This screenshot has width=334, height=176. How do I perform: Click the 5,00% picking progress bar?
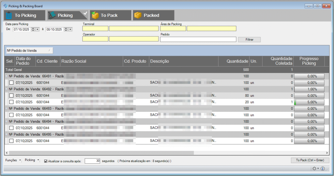tap(309, 102)
